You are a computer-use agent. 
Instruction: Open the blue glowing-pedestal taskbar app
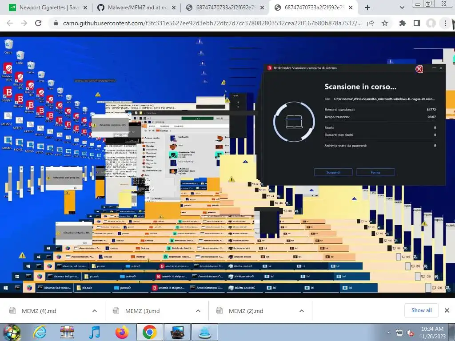point(205,332)
